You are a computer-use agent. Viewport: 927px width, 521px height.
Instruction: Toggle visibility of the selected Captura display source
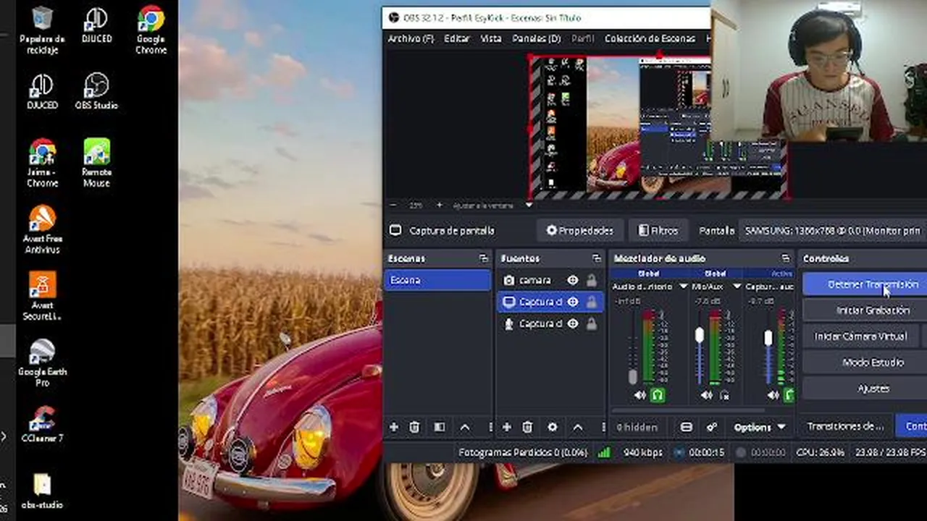point(573,302)
